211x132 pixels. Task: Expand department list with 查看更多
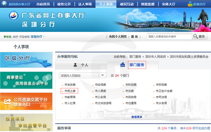point(137,117)
